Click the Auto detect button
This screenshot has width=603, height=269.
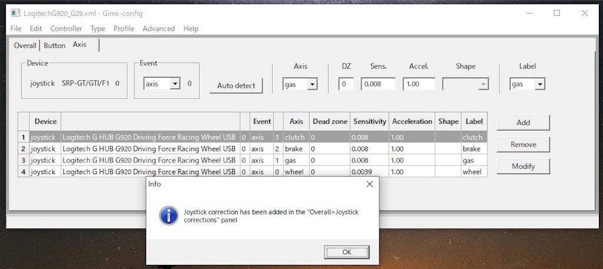(236, 85)
